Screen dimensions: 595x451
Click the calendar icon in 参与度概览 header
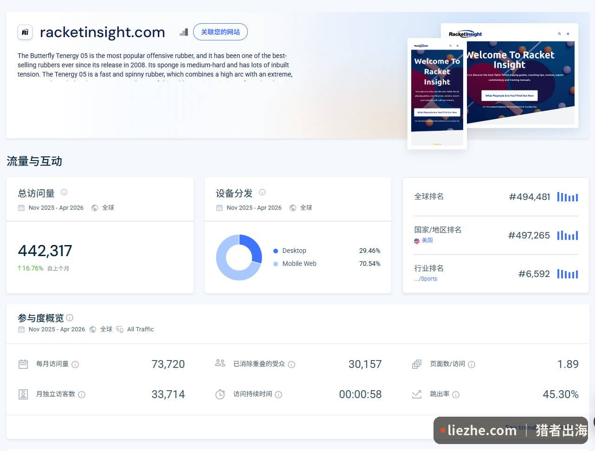click(21, 329)
